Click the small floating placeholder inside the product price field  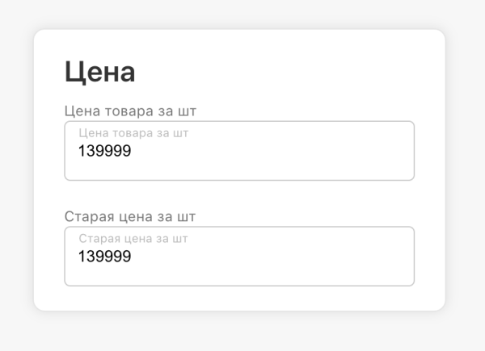(133, 133)
